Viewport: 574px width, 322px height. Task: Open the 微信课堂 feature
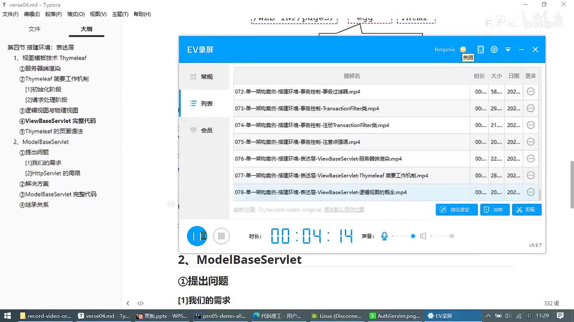[457, 210]
